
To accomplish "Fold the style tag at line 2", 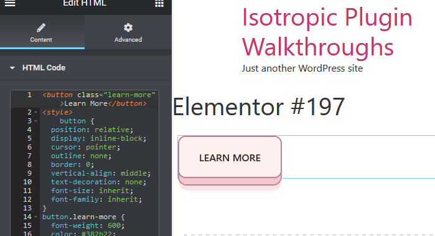I will pos(36,113).
